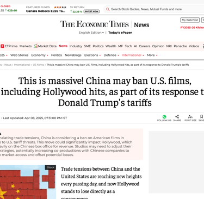Expand the Elections submenu
The height and width of the screenshot is (199, 204).
[92, 55]
